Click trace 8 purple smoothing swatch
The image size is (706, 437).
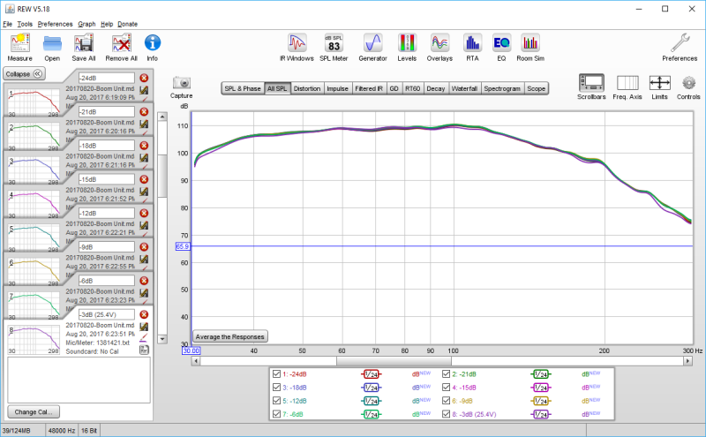540,414
